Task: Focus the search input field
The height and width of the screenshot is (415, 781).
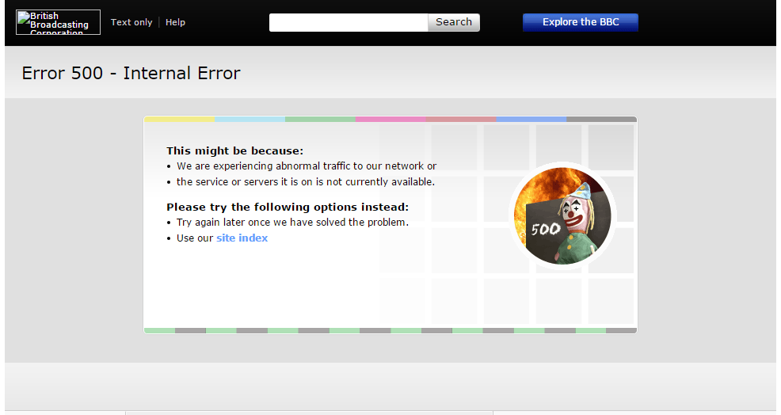Action: coord(349,22)
